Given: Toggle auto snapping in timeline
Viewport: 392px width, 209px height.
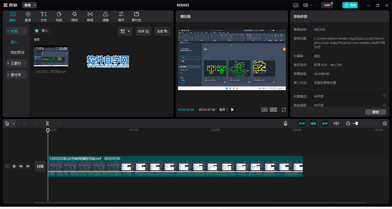Looking at the screenshot, I should 313,123.
